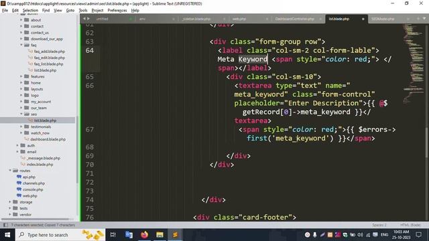Expand the logo folder
The width and height of the screenshot is (429, 241).
tap(21, 95)
